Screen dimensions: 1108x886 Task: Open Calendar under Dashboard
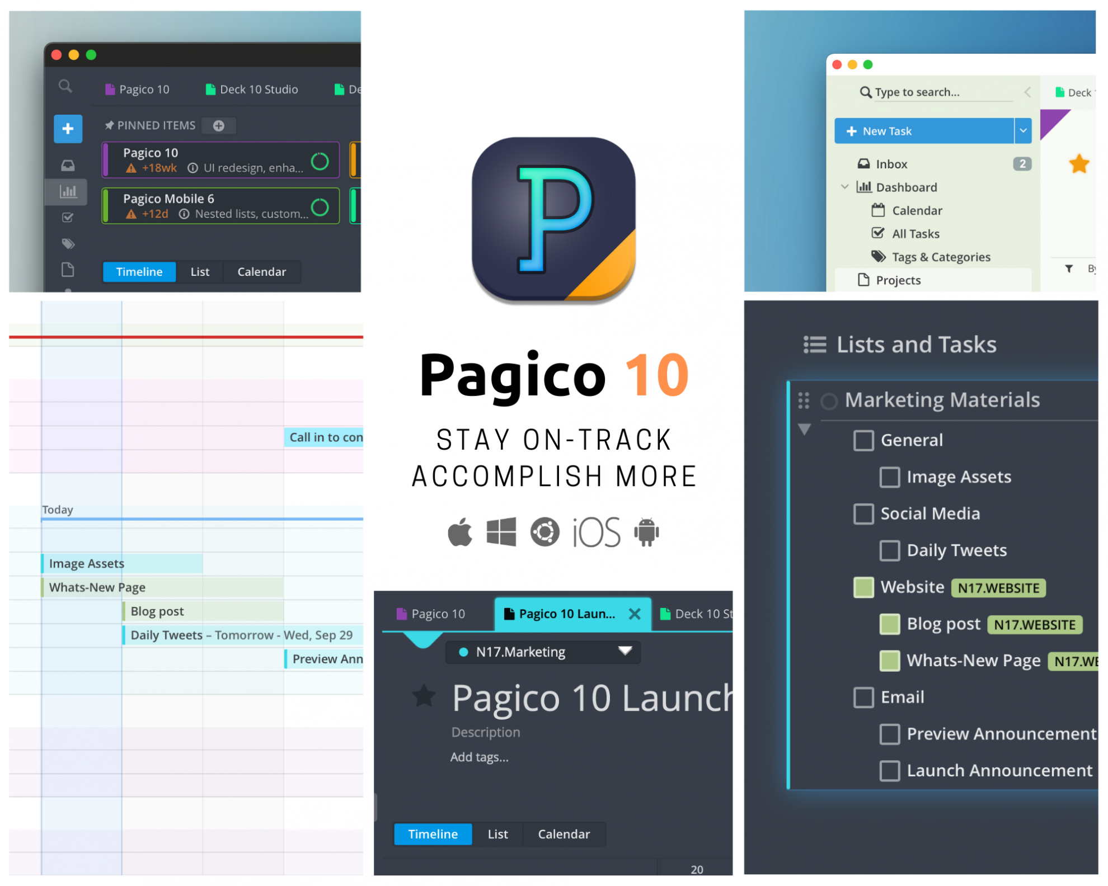pos(907,210)
